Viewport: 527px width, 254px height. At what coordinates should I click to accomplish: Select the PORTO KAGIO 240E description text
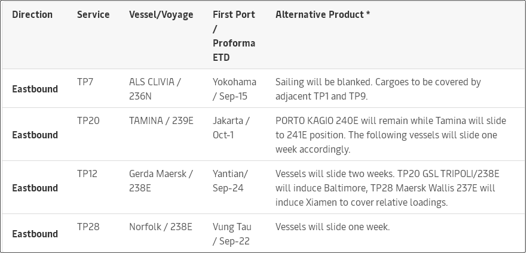click(390, 135)
